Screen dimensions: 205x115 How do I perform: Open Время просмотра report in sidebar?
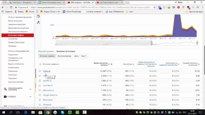15,21
